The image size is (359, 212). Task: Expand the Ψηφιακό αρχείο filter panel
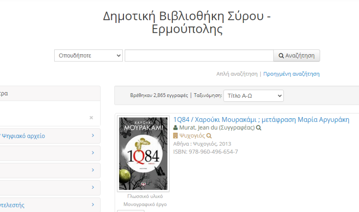click(x=24, y=136)
